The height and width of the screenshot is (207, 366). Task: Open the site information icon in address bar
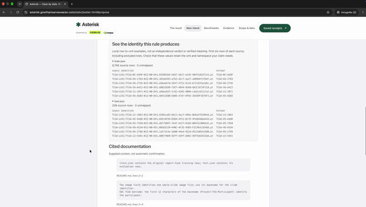point(26,12)
